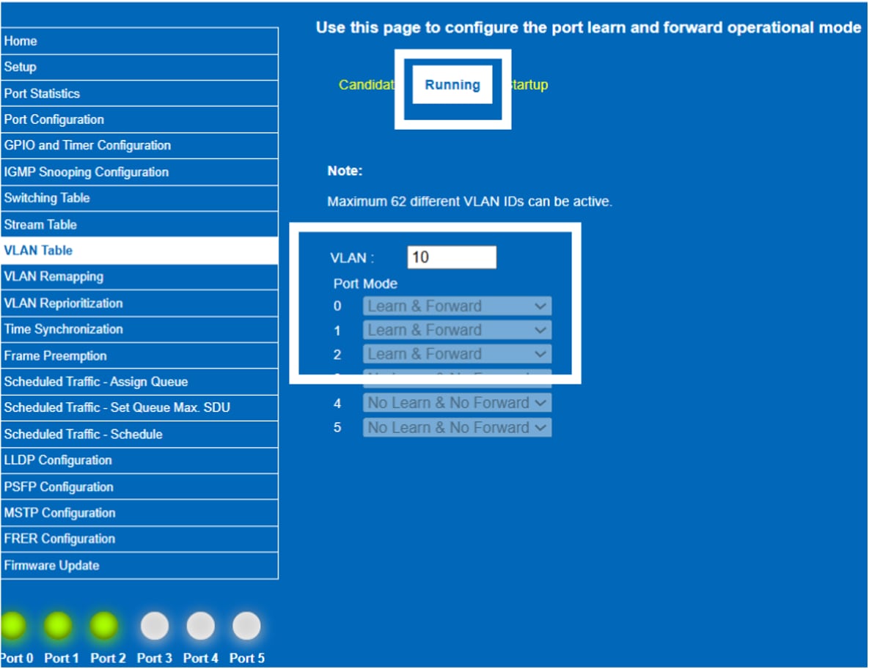This screenshot has height=669, width=869.
Task: Click the gray Port 4 status indicator
Action: coord(200,626)
